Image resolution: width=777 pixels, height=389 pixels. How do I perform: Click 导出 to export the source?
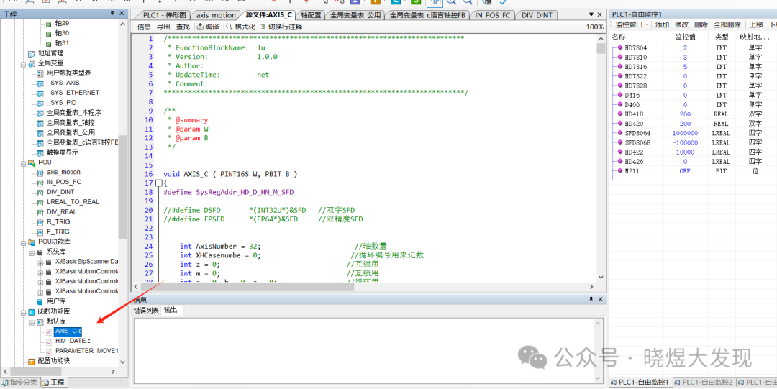tap(163, 27)
